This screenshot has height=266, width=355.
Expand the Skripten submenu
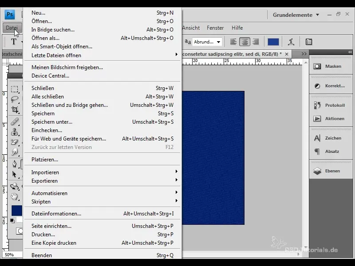pos(103,202)
